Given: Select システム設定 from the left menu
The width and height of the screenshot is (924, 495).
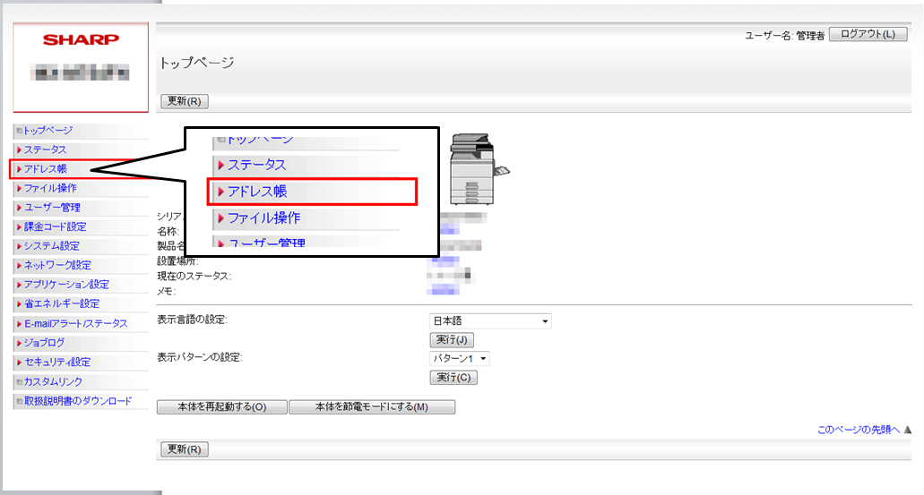Looking at the screenshot, I should 51,246.
